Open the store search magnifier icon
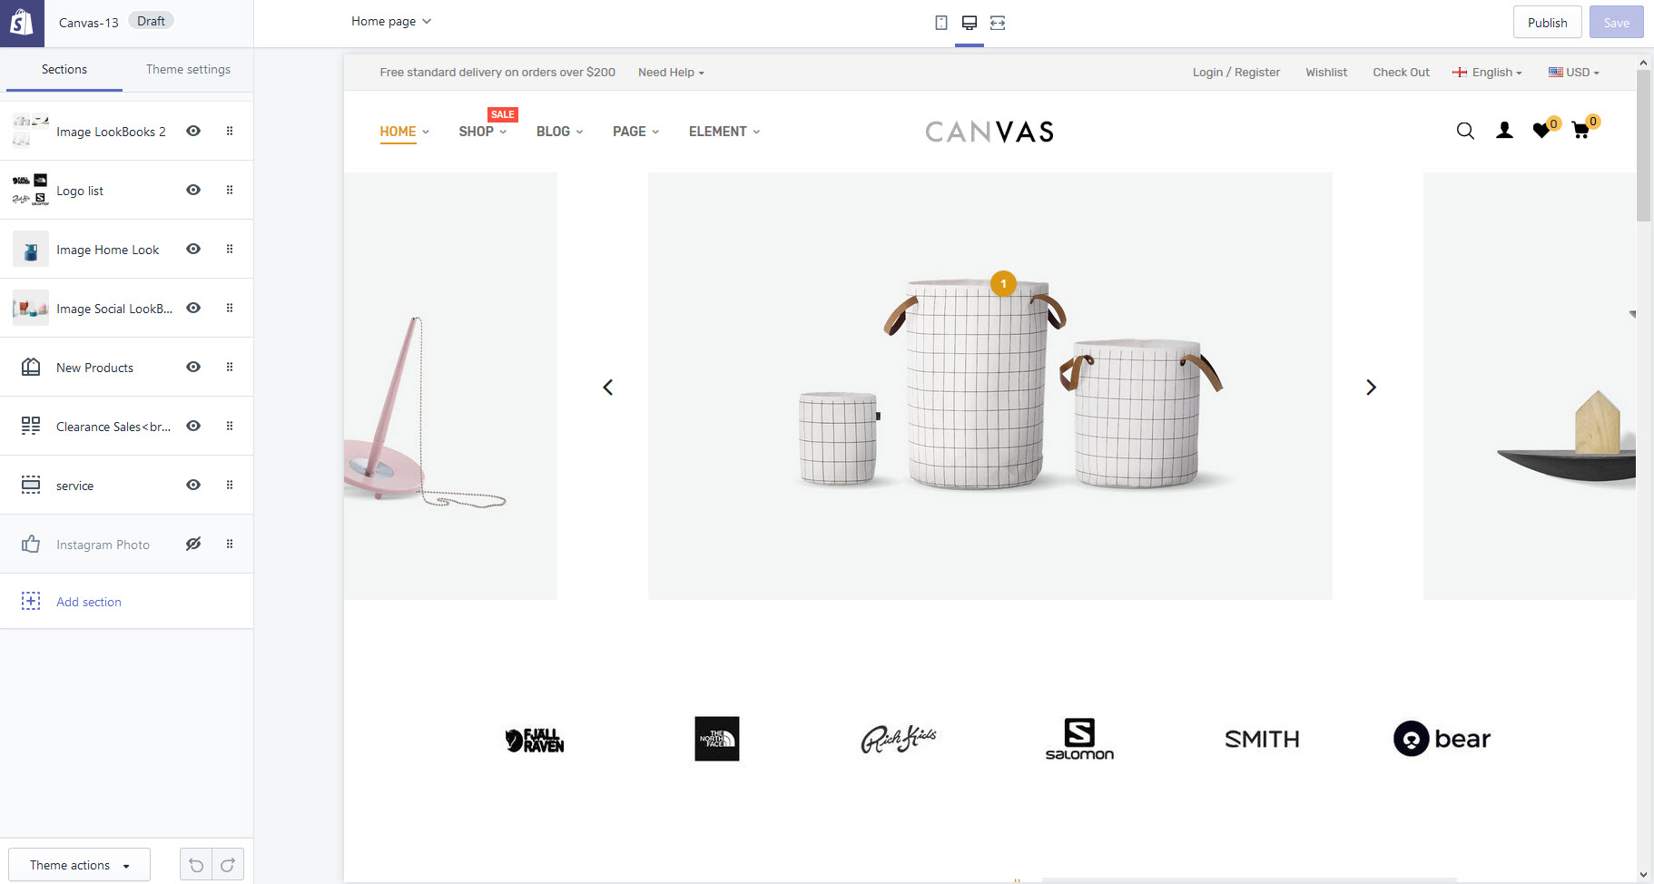The width and height of the screenshot is (1654, 884). click(x=1465, y=131)
